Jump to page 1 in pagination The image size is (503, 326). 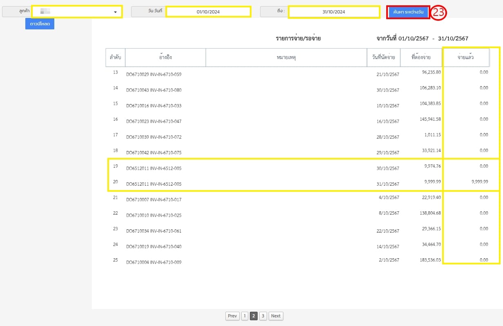[x=244, y=316]
